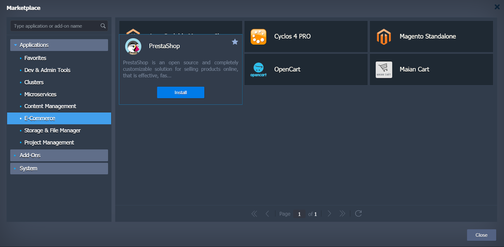The height and width of the screenshot is (247, 504).
Task: Select the Magento Standalone title
Action: (428, 37)
